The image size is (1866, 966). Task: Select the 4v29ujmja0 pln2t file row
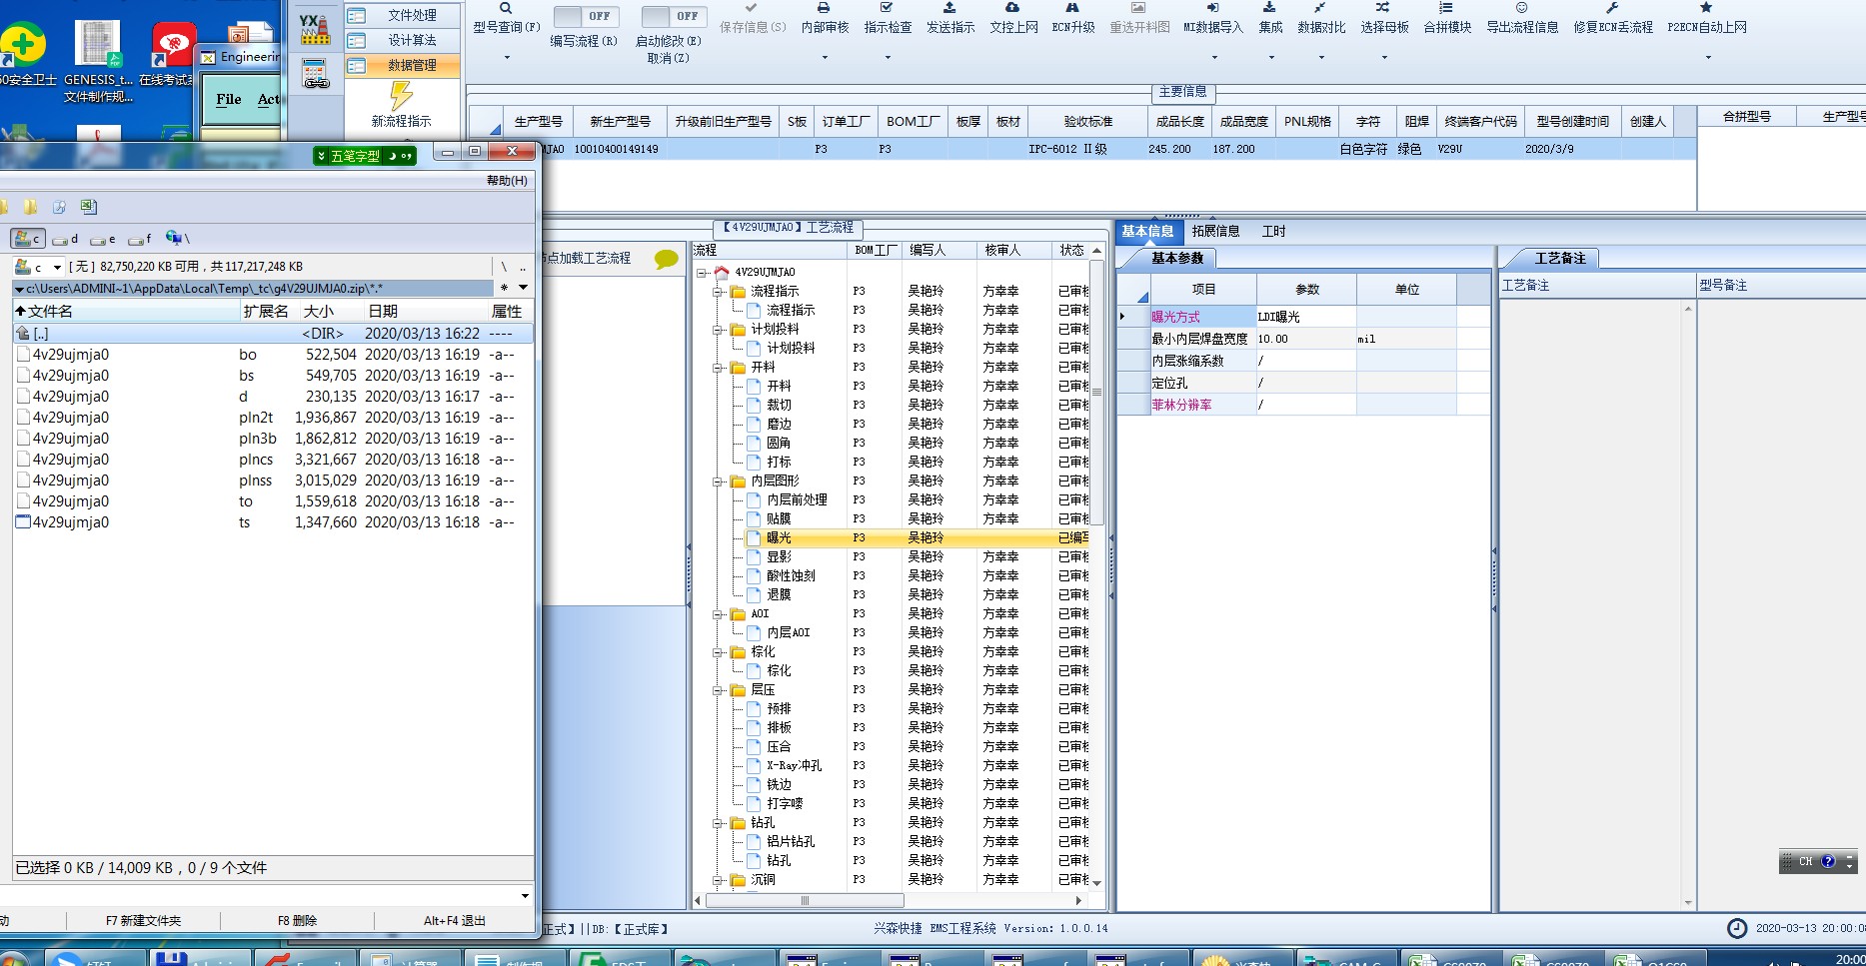pyautogui.click(x=273, y=418)
